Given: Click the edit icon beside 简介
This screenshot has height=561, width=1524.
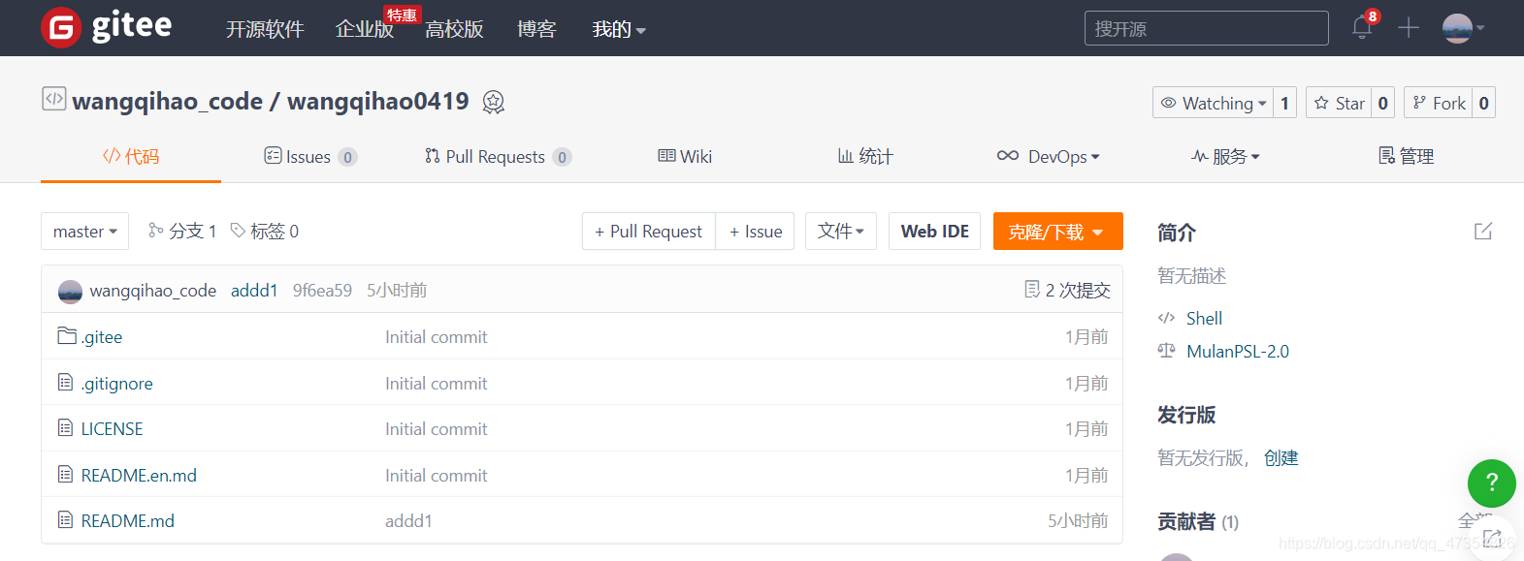Looking at the screenshot, I should (x=1483, y=231).
